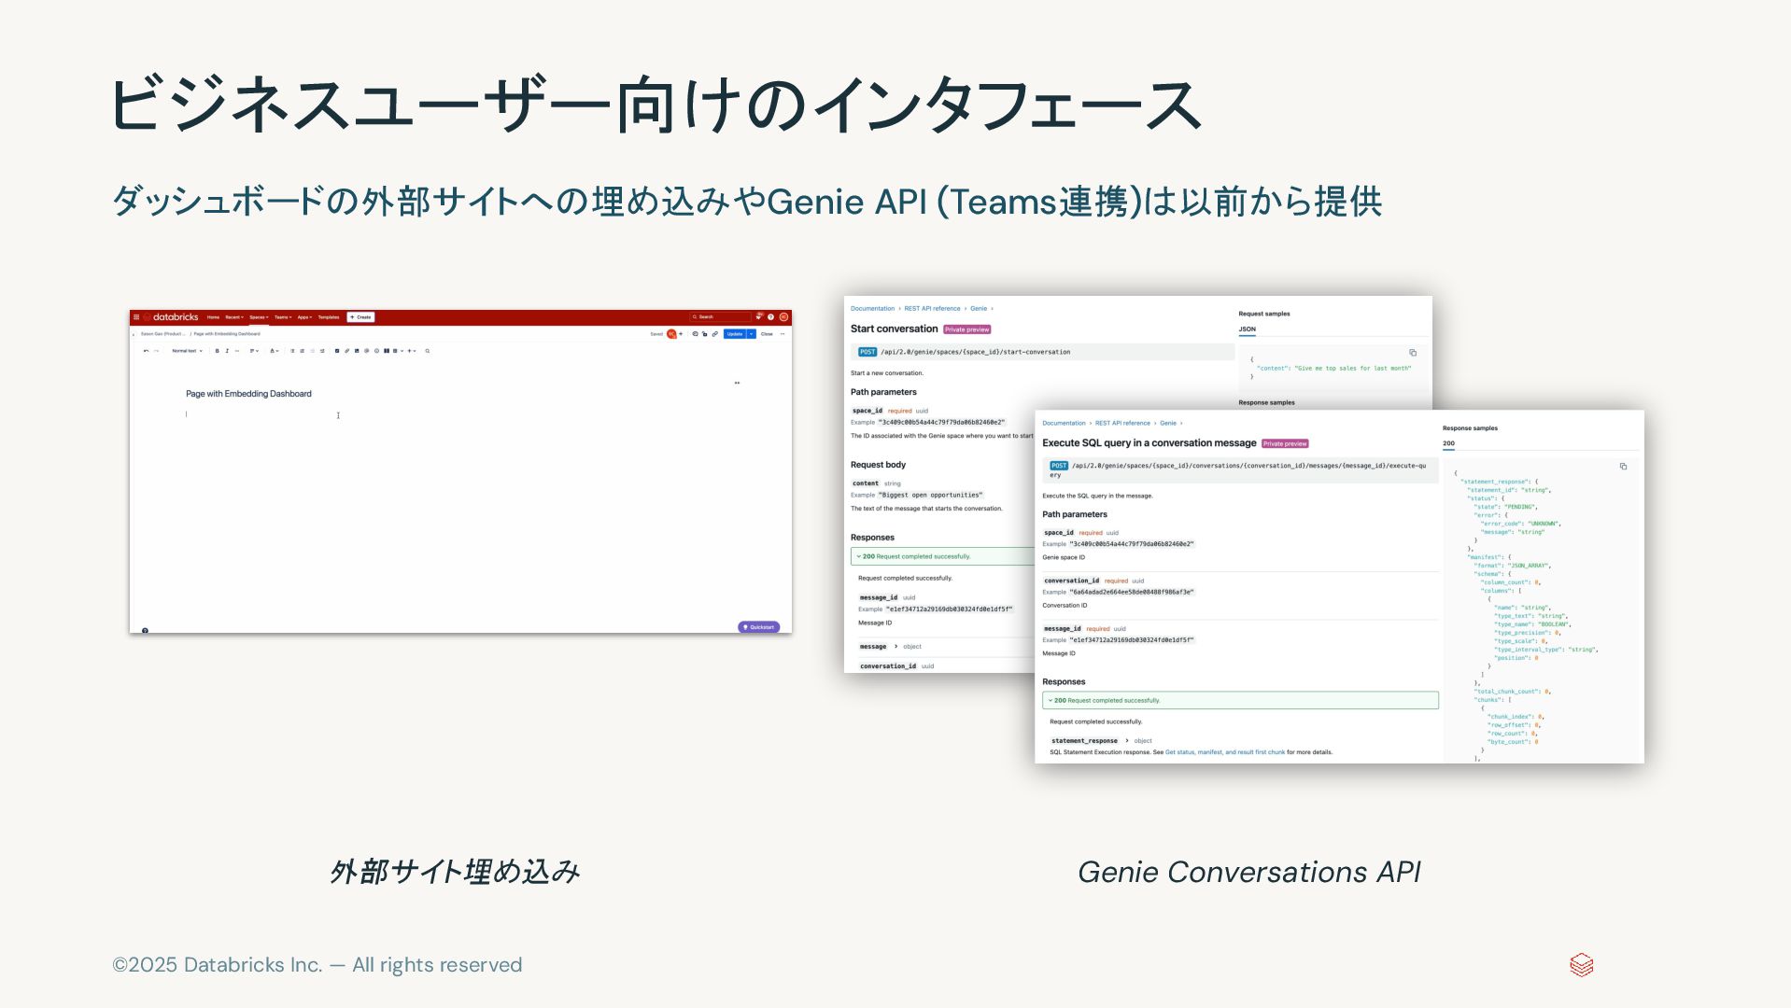Click the help icon at the page bottom-left
Image resolution: width=1791 pixels, height=1008 pixels.
point(145,631)
